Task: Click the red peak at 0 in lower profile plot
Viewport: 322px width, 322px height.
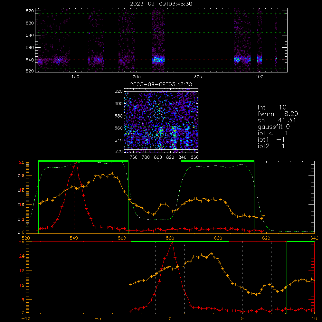Action: point(172,243)
